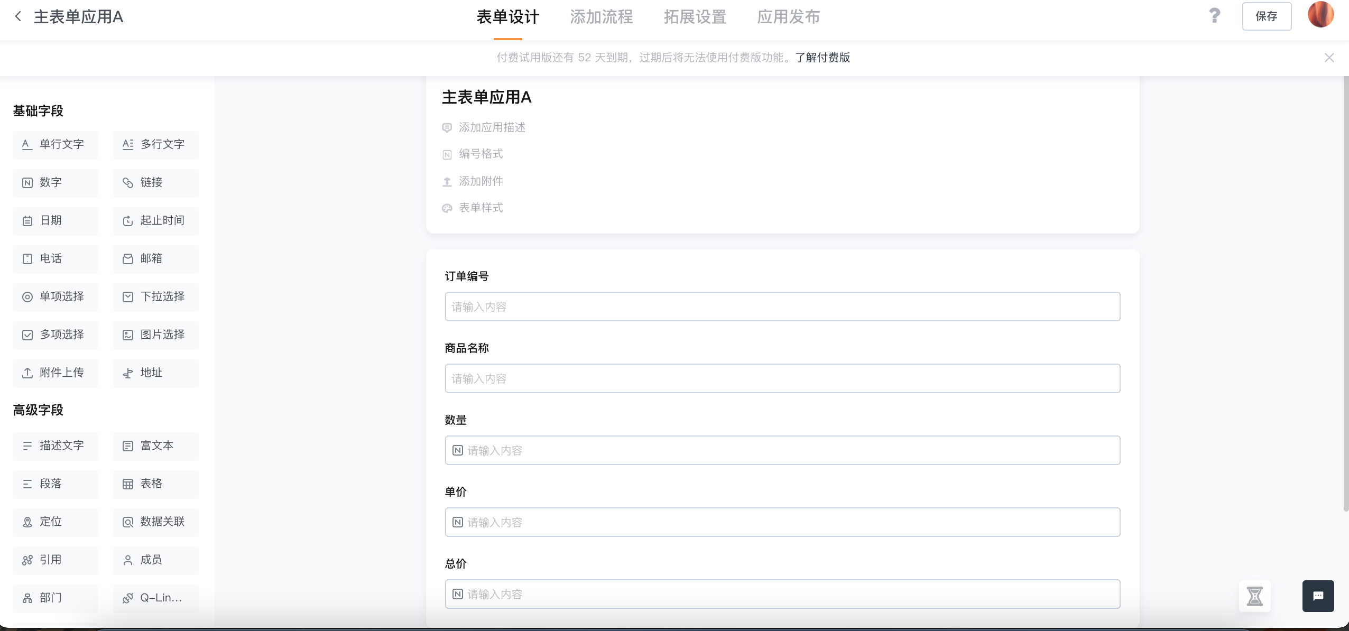Add a 数字 field from the basic fields
Screen dimensions: 1349x631
[x=56, y=183]
